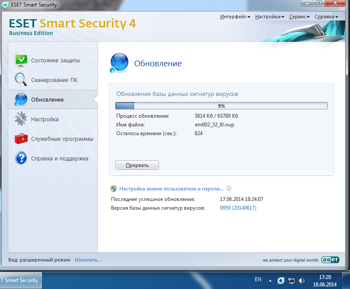Click the remaining time value 824

coord(198,133)
